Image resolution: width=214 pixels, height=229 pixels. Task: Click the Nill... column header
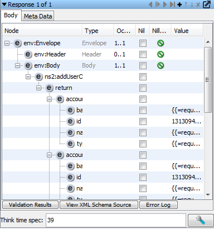coord(160,31)
